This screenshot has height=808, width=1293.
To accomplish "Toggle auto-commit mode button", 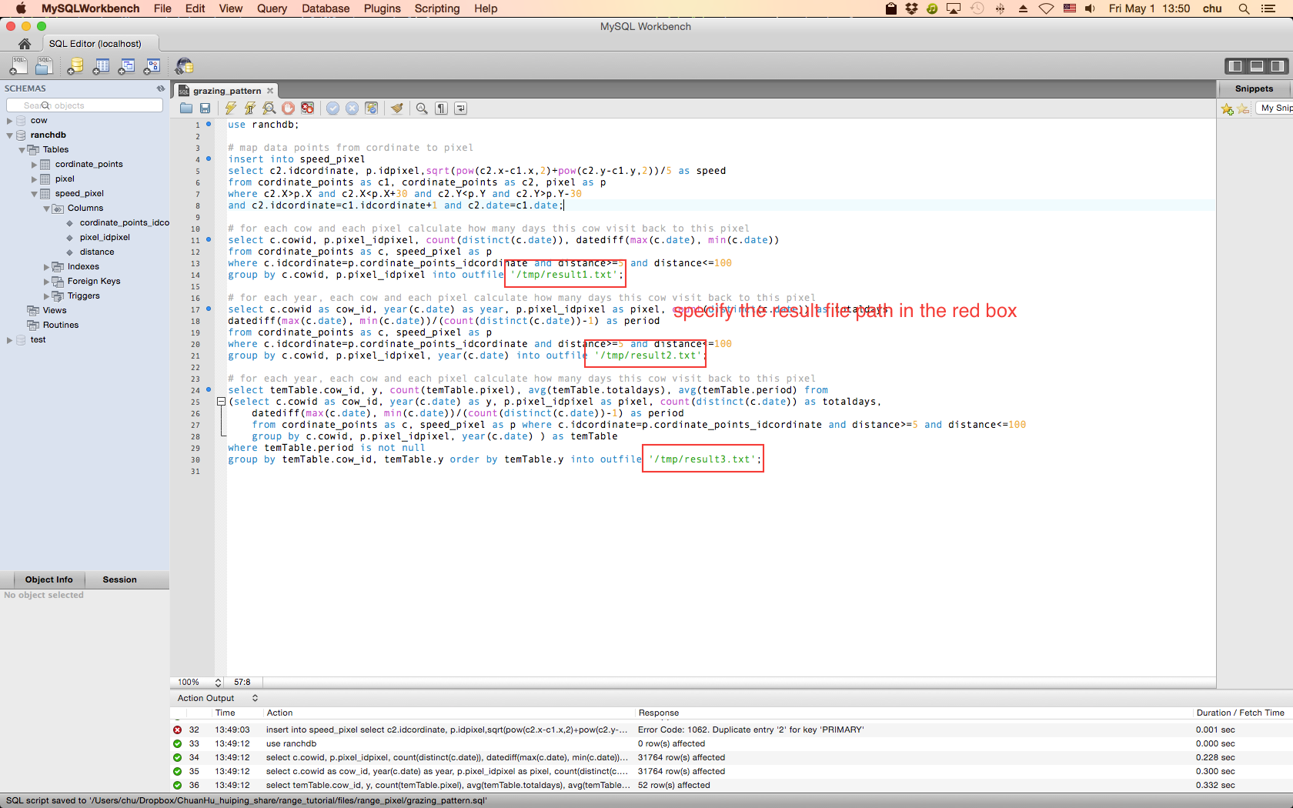I will click(372, 109).
